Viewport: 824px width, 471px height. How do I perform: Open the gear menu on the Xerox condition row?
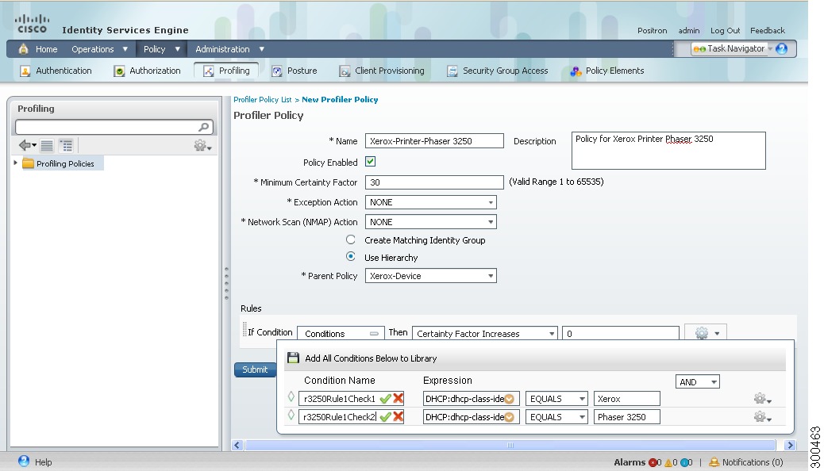click(762, 399)
